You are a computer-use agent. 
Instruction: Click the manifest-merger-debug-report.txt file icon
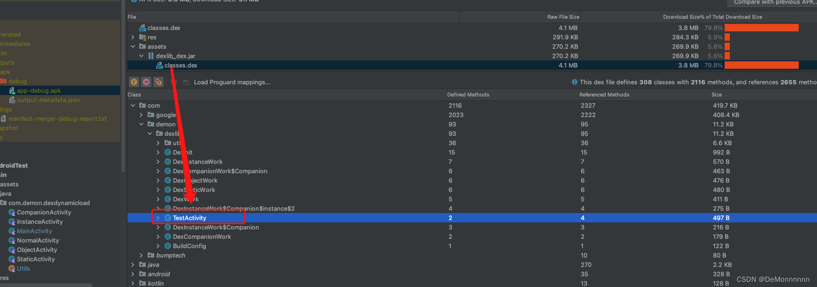pos(3,119)
